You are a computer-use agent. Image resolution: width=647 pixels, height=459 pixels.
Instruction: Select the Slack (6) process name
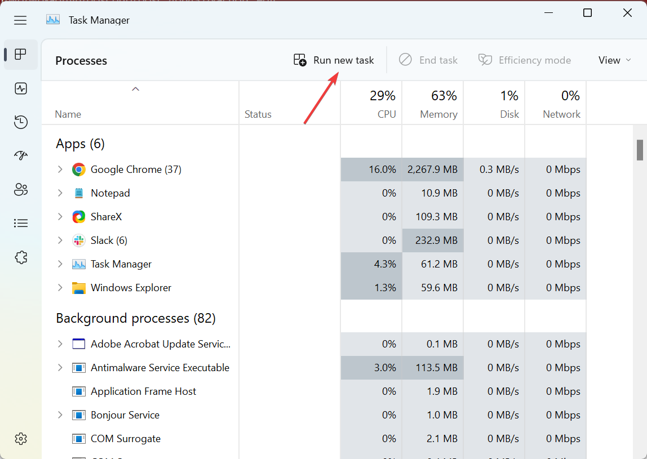click(109, 240)
